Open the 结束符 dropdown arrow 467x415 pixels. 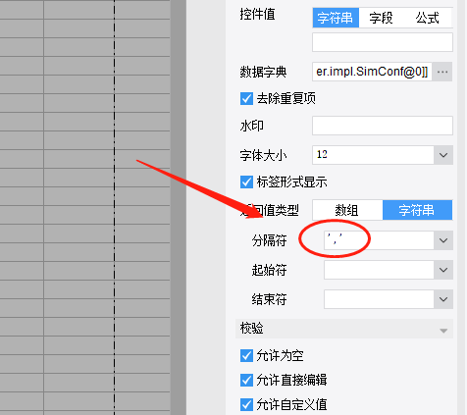pyautogui.click(x=443, y=299)
